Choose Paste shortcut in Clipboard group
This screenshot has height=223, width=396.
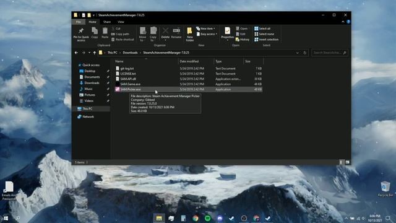click(123, 40)
